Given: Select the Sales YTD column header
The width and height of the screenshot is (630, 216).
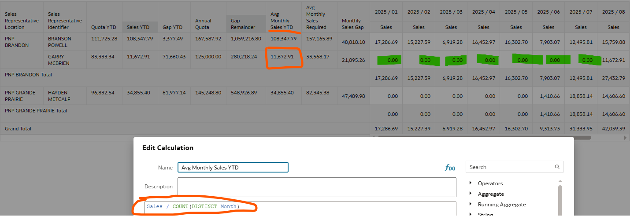Looking at the screenshot, I should click(x=140, y=27).
